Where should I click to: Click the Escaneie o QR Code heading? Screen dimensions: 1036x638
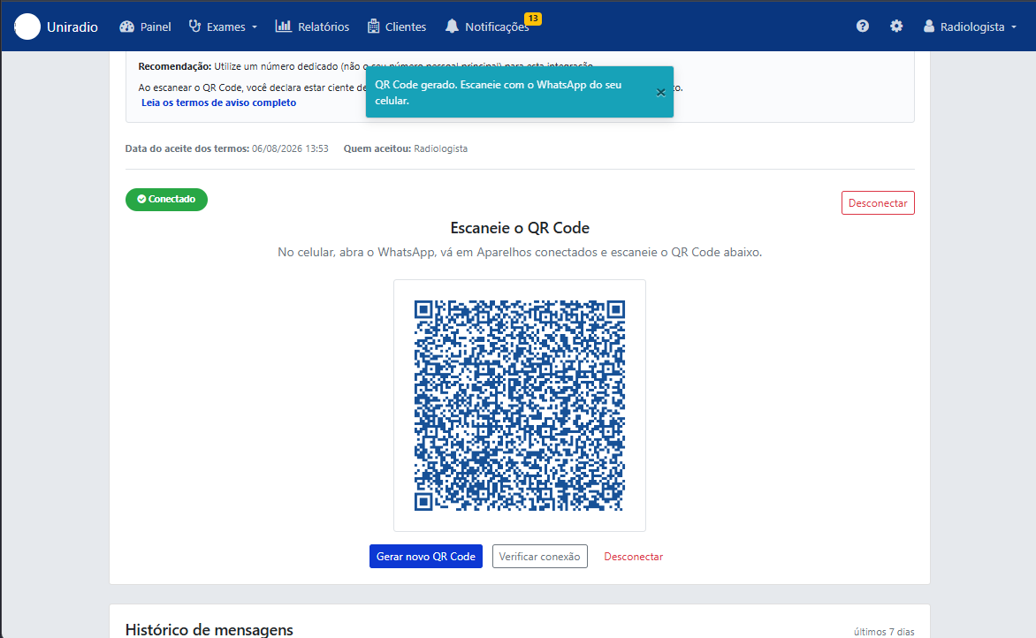(x=520, y=228)
